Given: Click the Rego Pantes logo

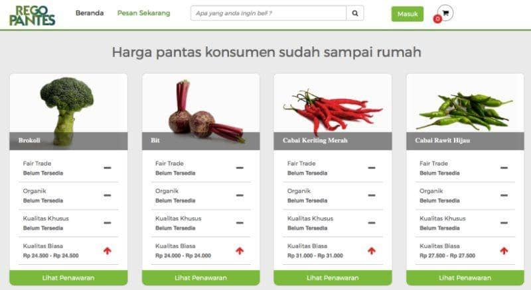Looking at the screenshot, I should click(x=32, y=15).
